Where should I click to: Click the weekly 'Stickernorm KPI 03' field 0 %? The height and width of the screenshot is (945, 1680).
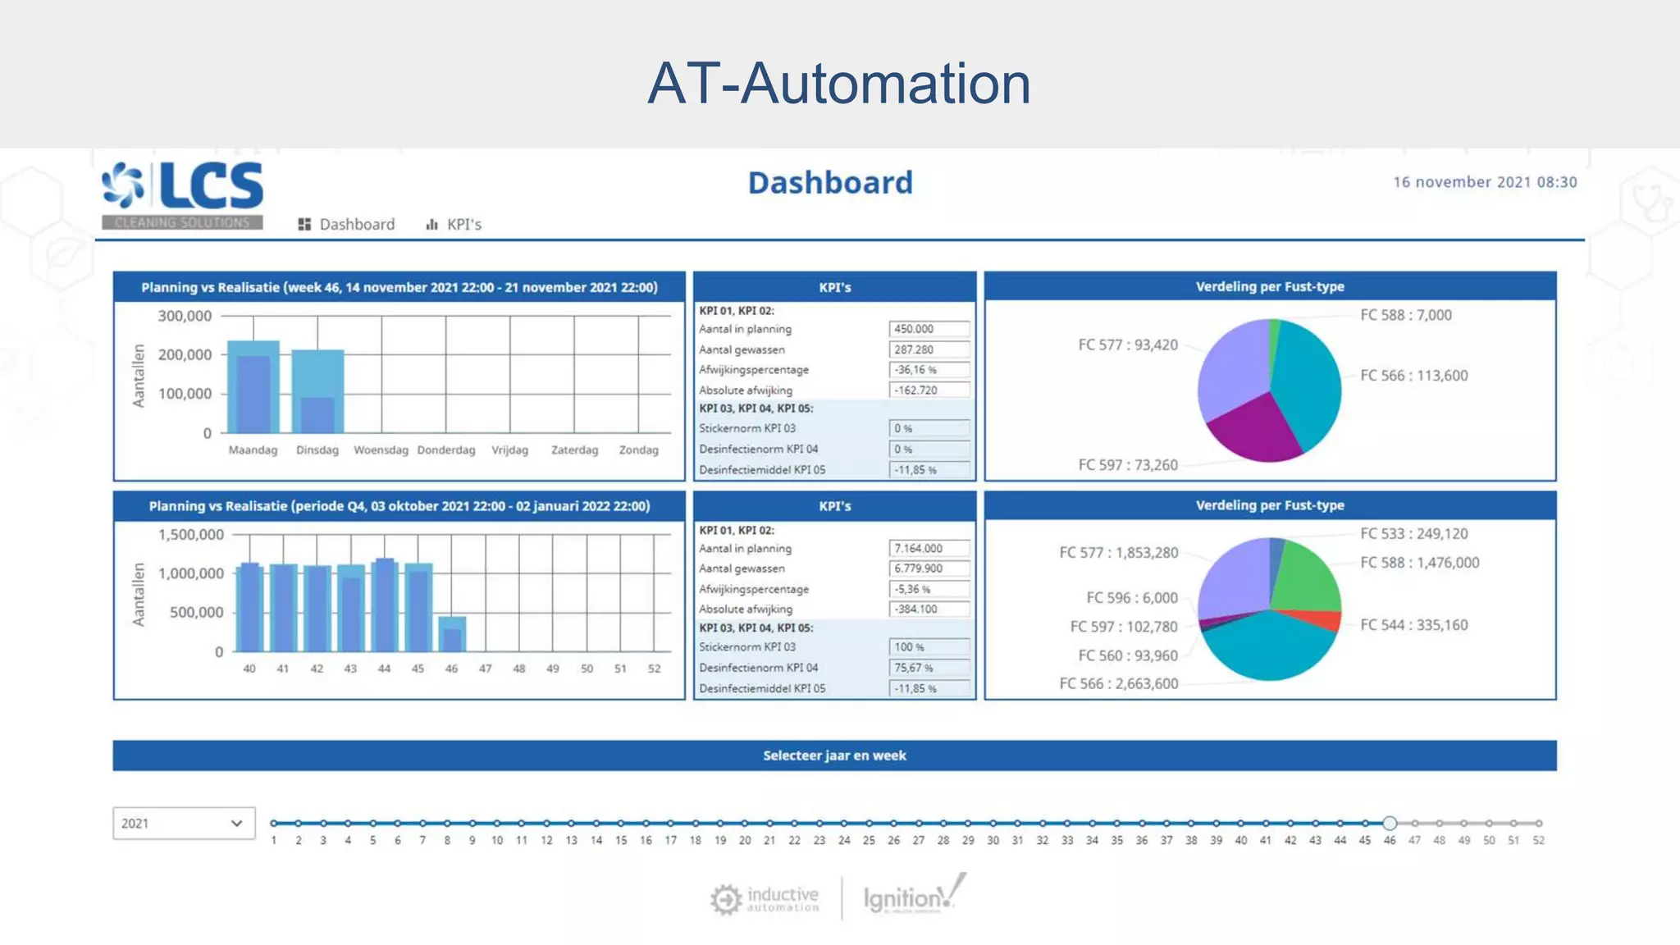point(929,428)
